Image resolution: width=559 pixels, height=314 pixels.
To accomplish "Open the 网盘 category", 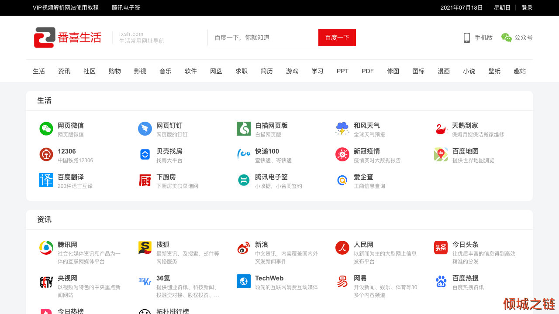I will tap(216, 71).
